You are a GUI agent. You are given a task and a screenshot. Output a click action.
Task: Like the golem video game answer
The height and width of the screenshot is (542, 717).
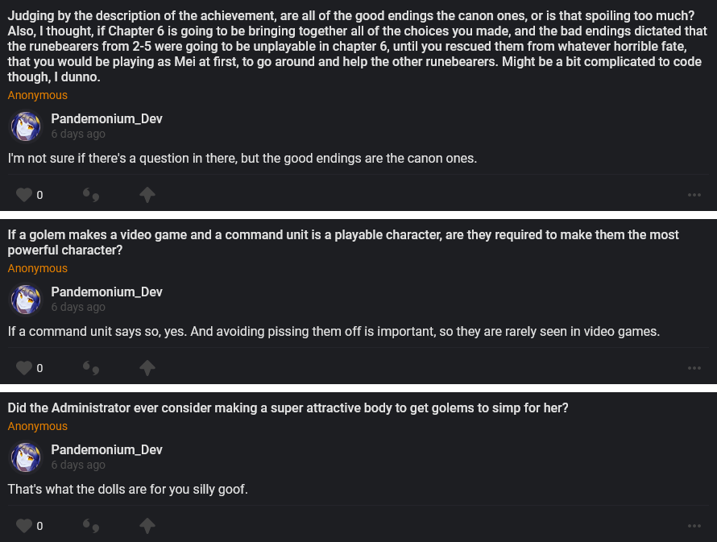coord(24,368)
